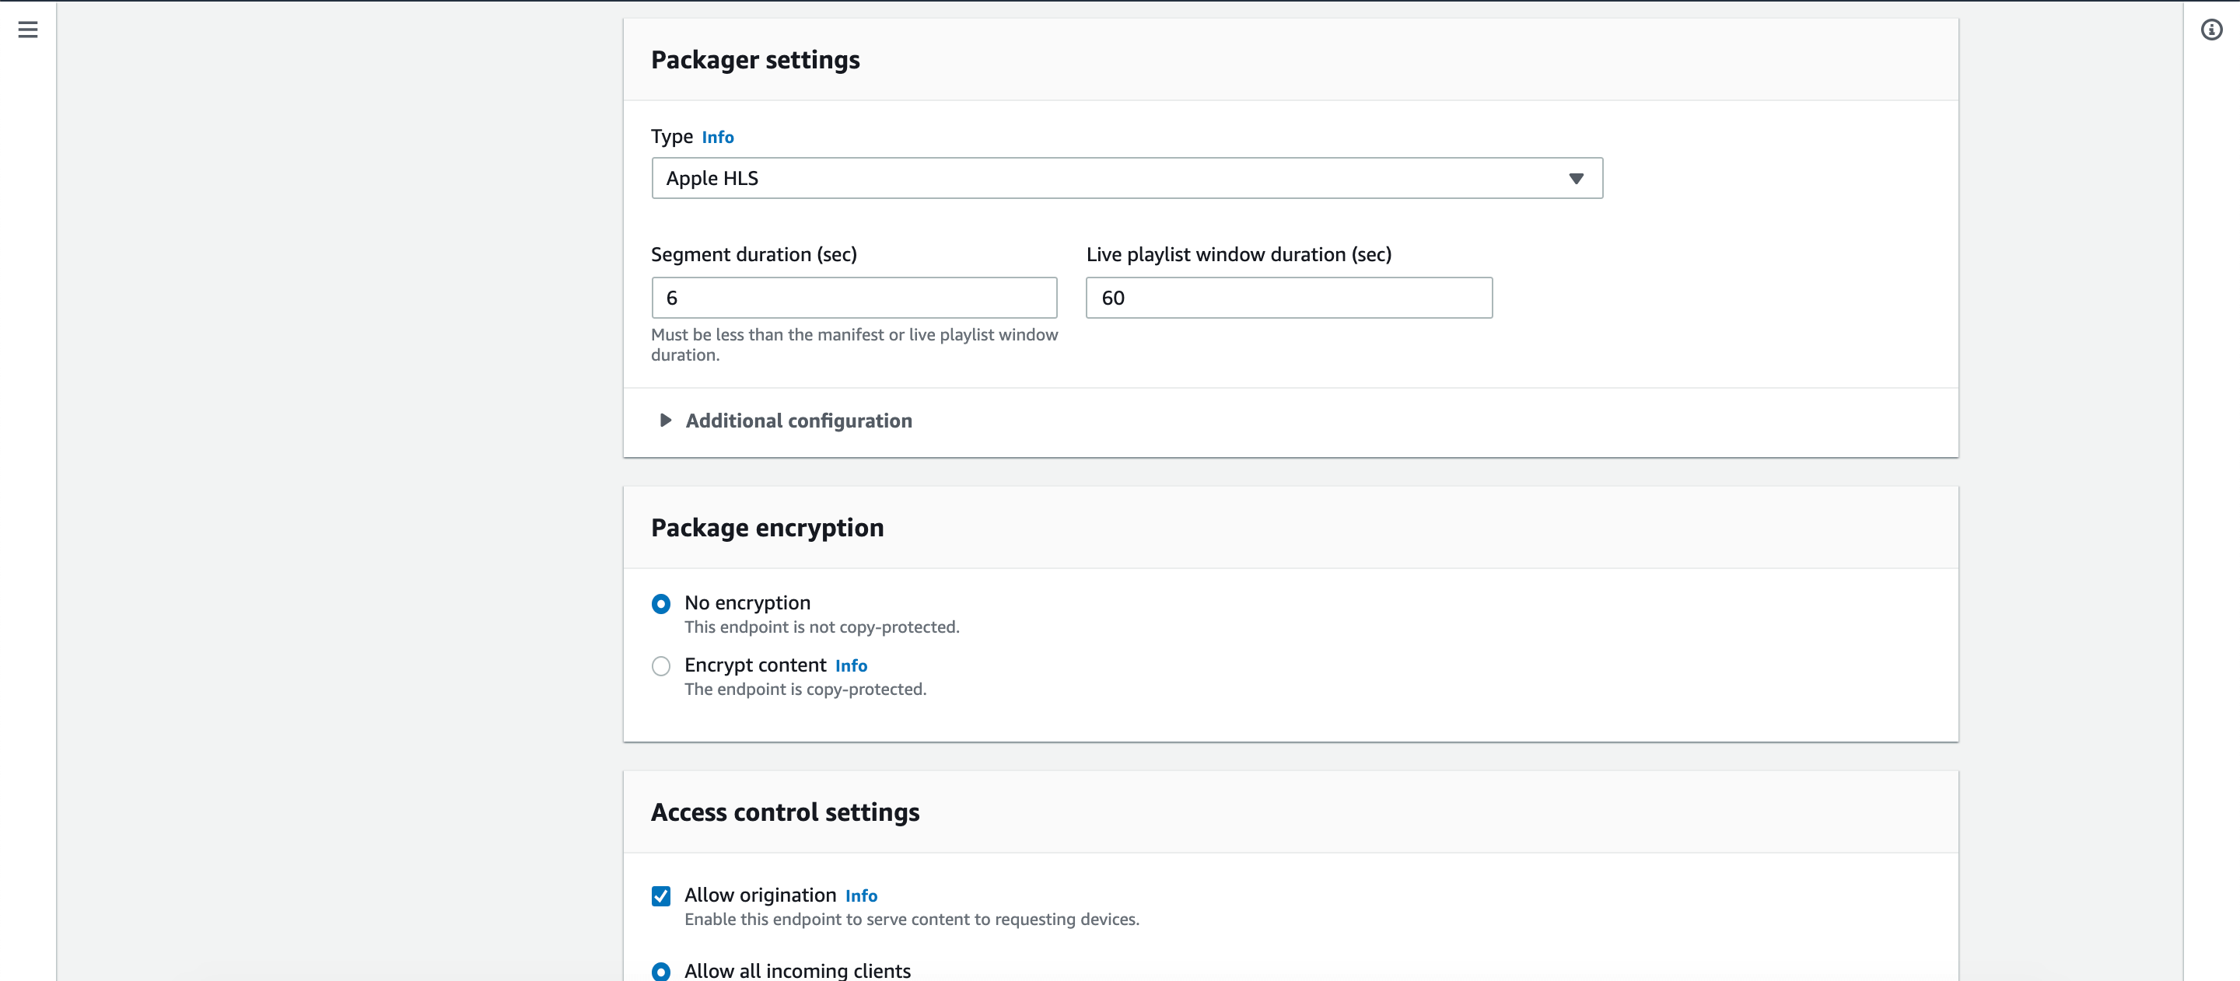Click the 'Segment duration (sec)' label
The image size is (2240, 981).
tap(754, 255)
